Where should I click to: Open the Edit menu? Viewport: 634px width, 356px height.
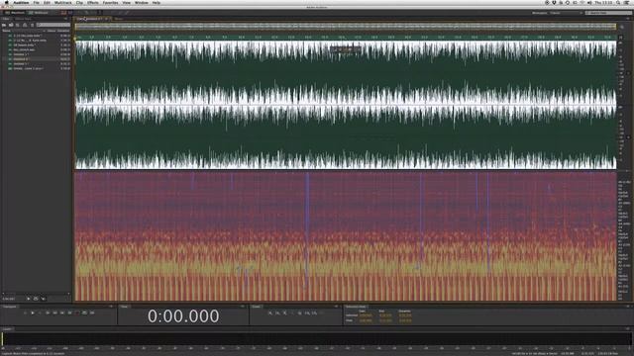[47, 2]
